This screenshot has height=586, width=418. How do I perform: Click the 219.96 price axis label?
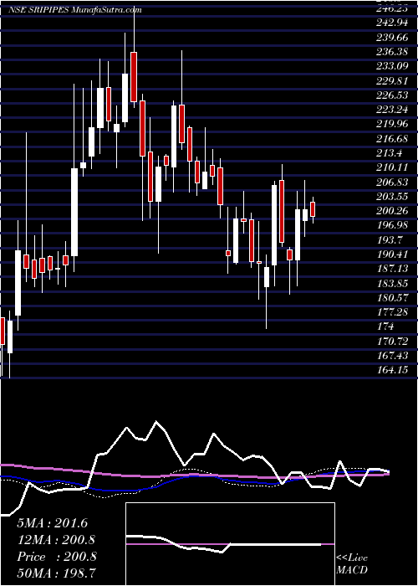tap(391, 124)
